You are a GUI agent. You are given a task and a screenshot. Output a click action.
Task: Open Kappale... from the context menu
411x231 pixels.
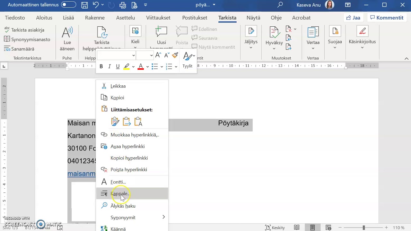[x=132, y=193]
